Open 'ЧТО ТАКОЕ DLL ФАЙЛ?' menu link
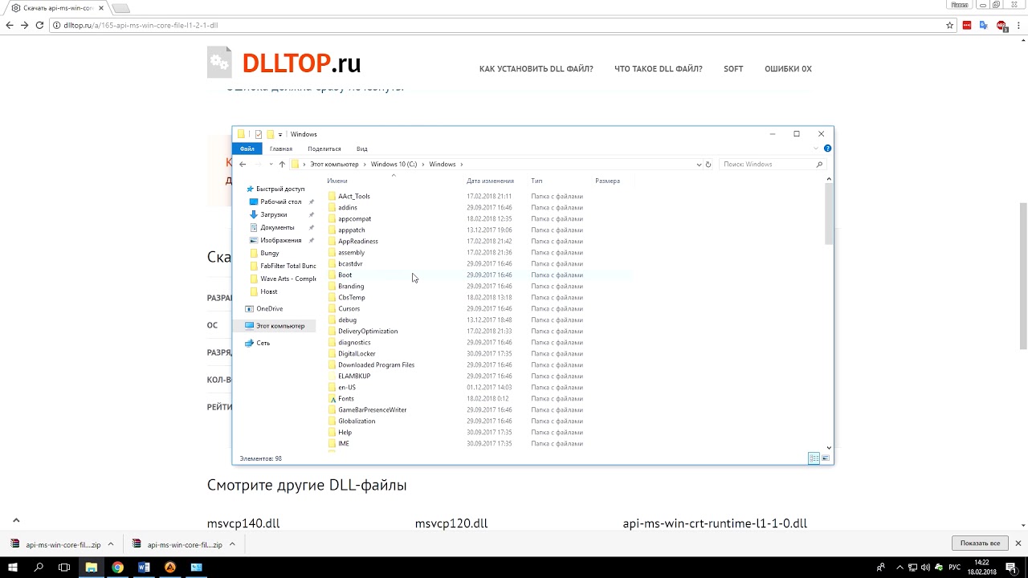This screenshot has width=1028, height=578. click(x=658, y=69)
